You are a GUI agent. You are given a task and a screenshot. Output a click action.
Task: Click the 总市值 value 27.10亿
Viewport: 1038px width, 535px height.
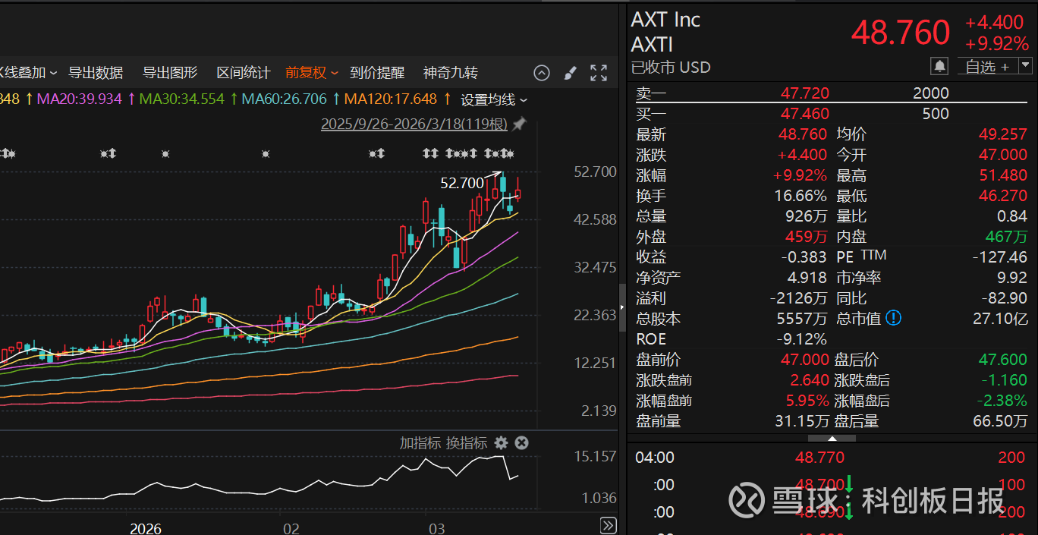click(x=1000, y=319)
